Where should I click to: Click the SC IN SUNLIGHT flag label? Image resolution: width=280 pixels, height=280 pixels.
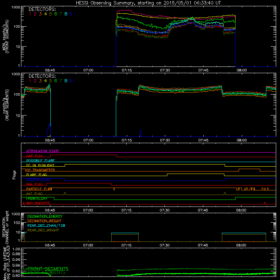pos(40,165)
